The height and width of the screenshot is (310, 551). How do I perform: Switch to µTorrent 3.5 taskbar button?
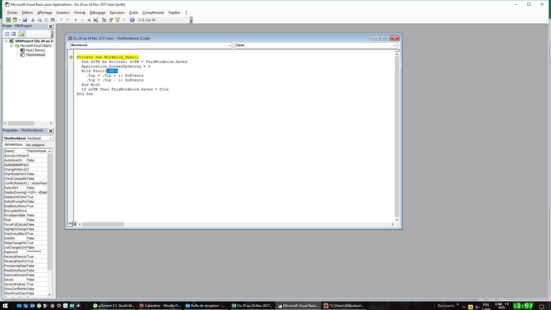[114, 306]
